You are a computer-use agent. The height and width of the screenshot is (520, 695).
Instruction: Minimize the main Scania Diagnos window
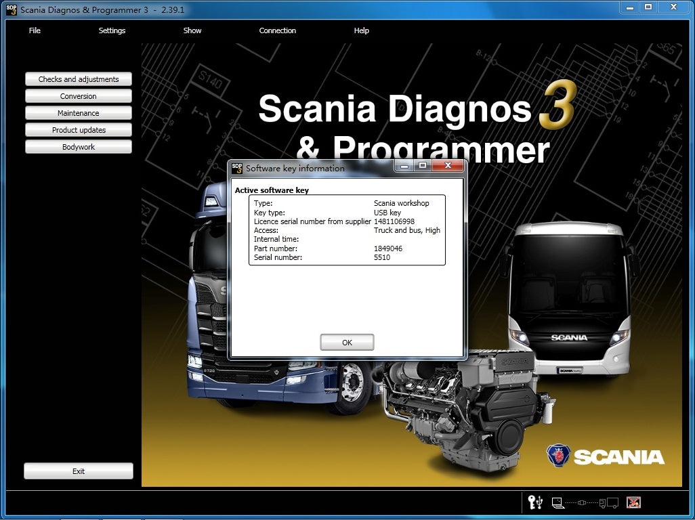coord(630,7)
